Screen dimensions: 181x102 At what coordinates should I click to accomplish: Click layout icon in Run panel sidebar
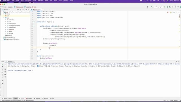pos(2,81)
